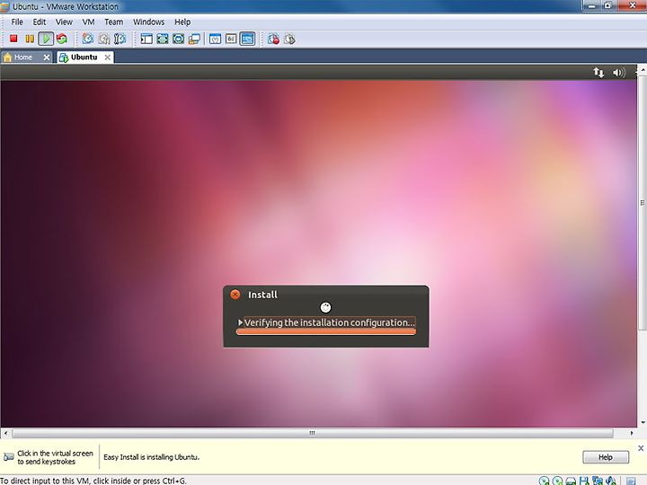
Task: Click the hard disk status bar icon
Action: pos(571,481)
